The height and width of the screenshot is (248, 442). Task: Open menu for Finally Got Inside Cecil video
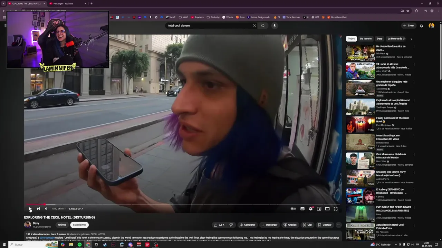click(x=414, y=118)
